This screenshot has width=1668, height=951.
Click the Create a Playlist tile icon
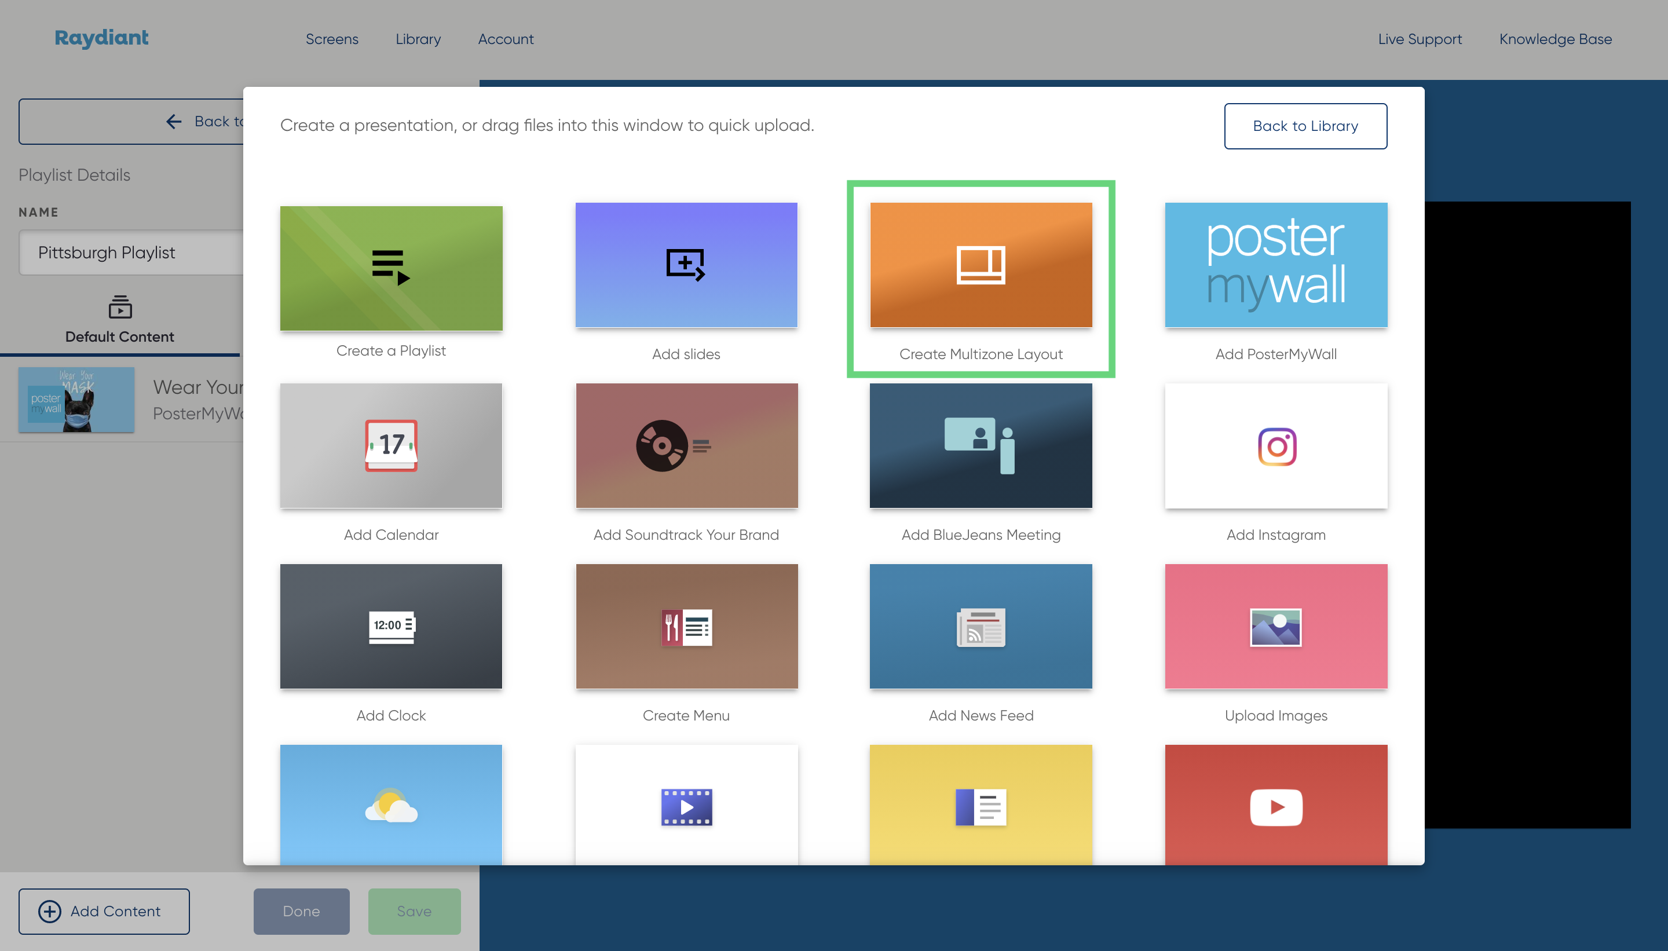click(390, 268)
